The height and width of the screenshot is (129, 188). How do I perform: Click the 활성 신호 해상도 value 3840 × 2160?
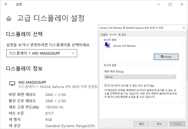[x=56, y=101]
